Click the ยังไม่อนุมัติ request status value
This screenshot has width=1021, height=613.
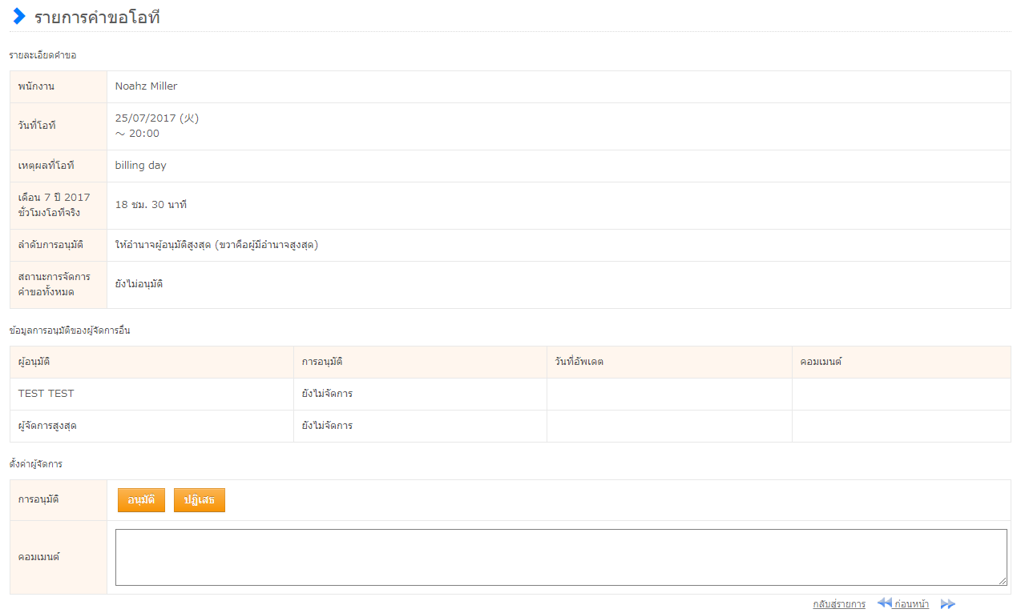point(139,284)
